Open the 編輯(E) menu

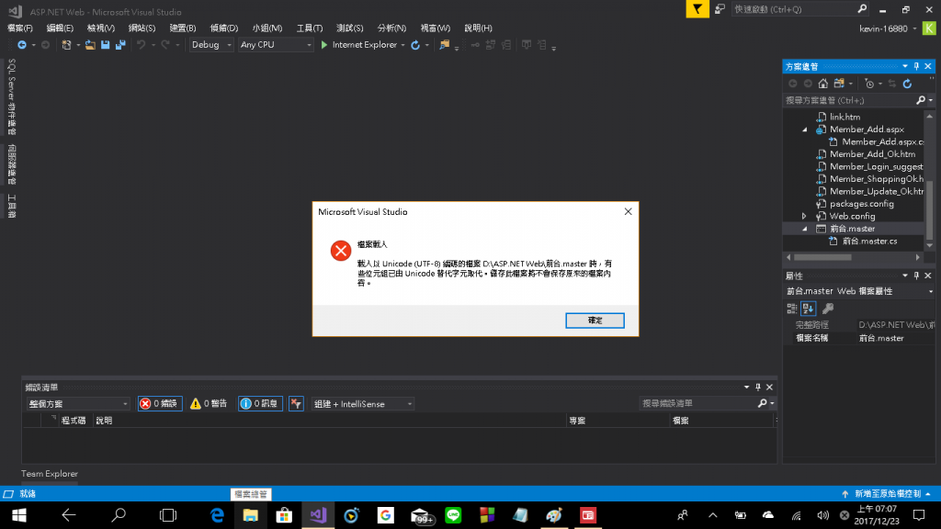pyautogui.click(x=60, y=28)
